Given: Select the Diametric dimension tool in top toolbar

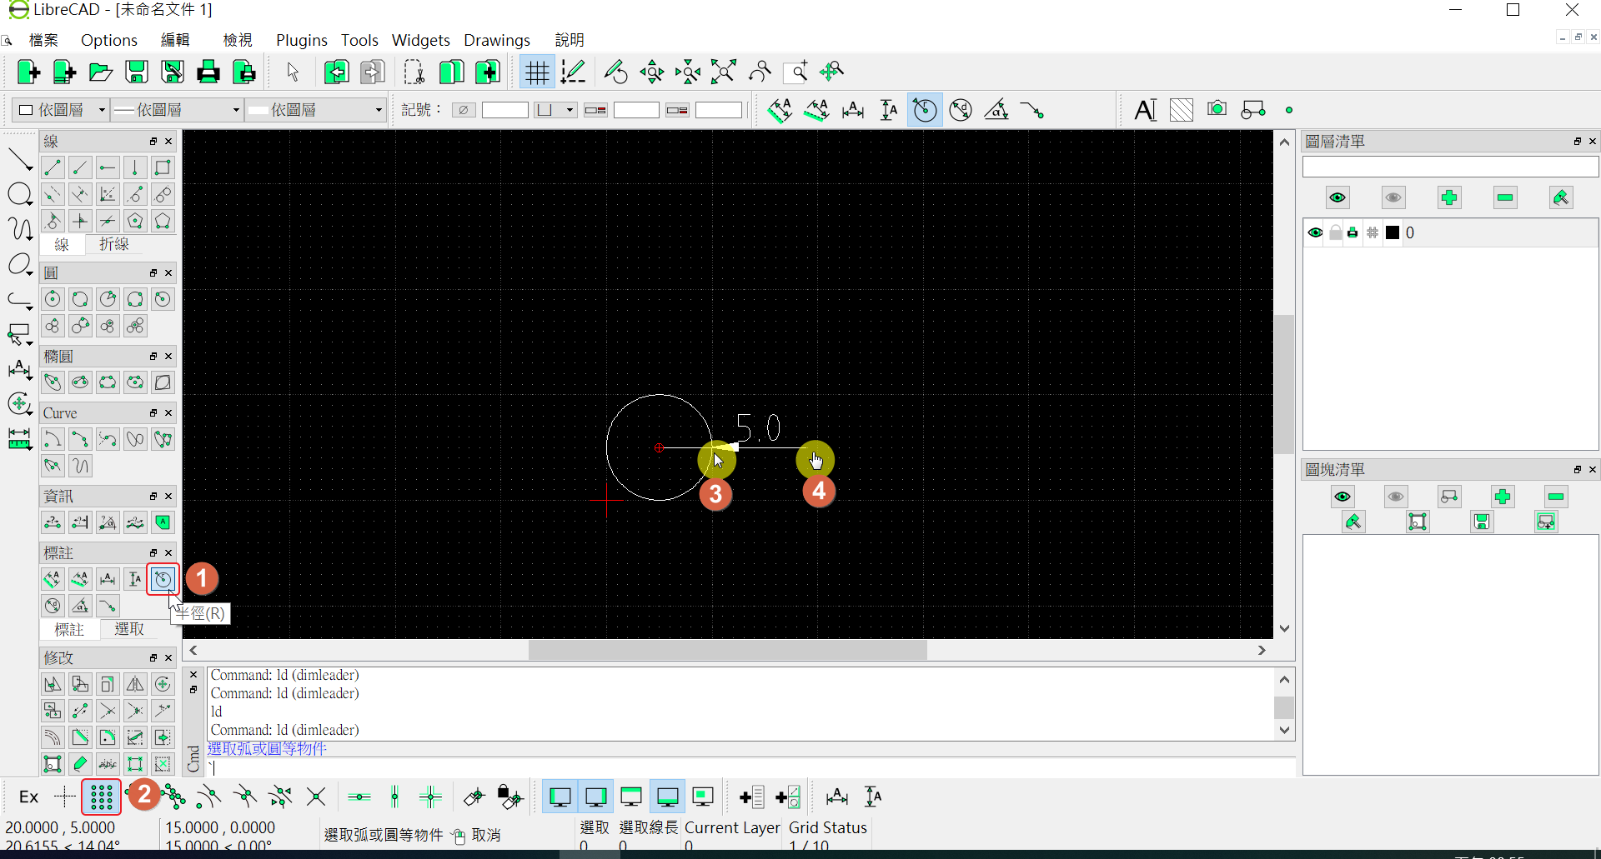Looking at the screenshot, I should (x=961, y=110).
